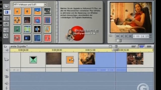Open the video scenes album tab

point(6,6)
